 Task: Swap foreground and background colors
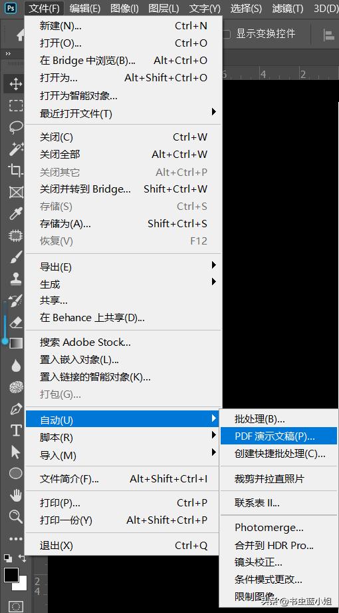pyautogui.click(x=22, y=558)
